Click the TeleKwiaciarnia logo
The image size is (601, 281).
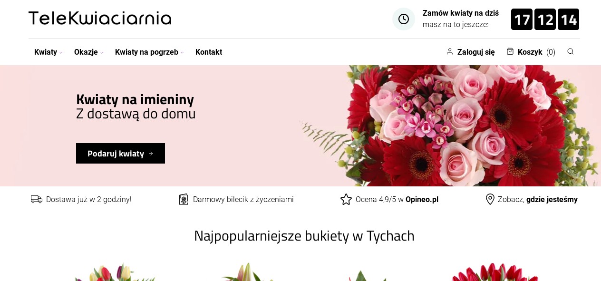click(x=100, y=19)
